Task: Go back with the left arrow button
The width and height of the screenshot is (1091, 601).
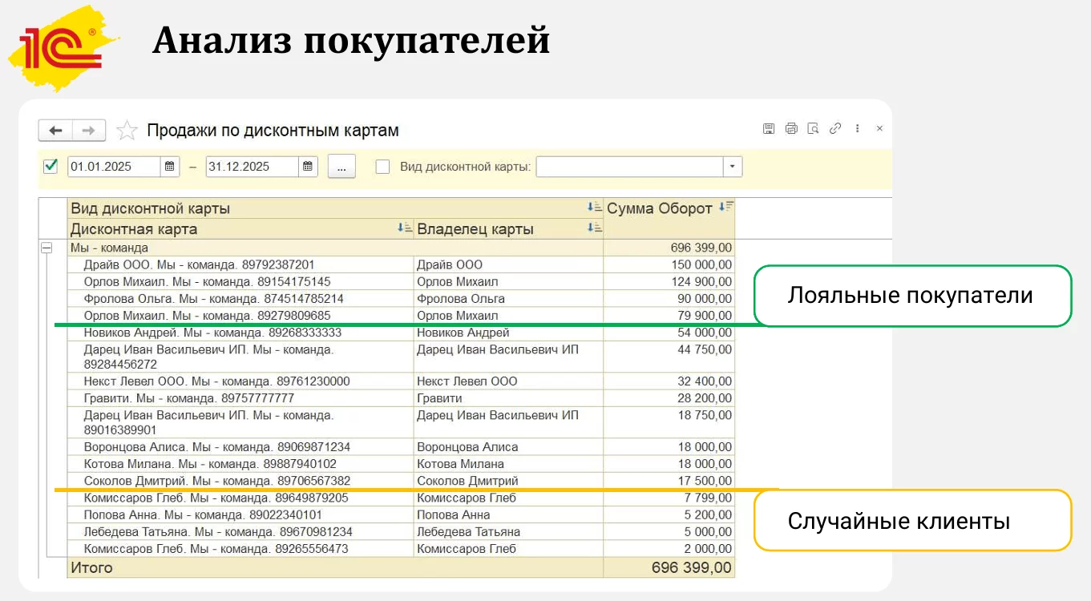Action: [55, 131]
